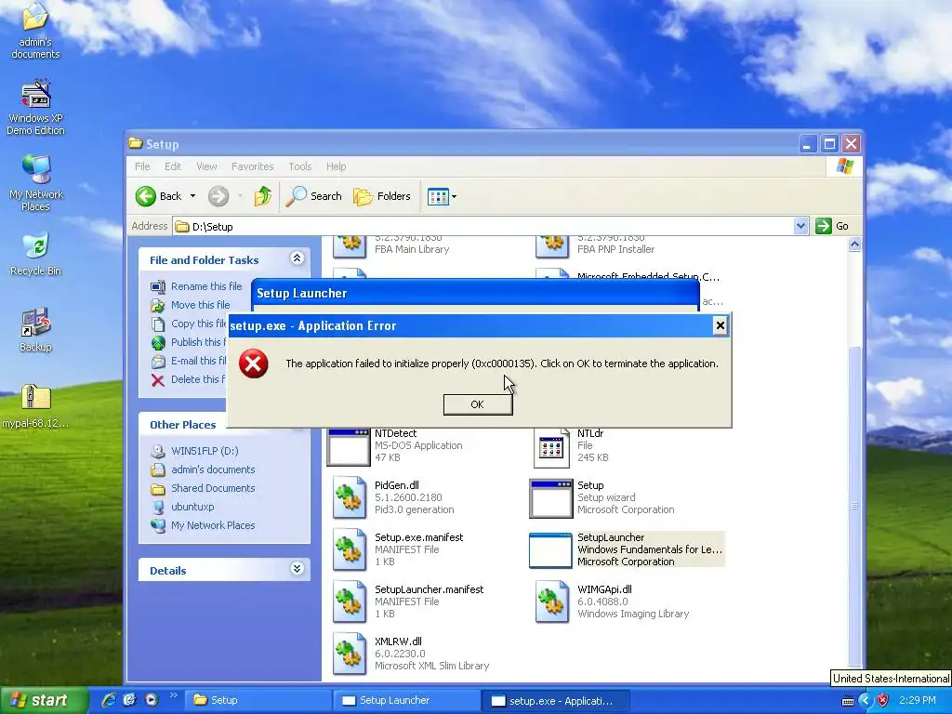Click the XMLRW.dll file name
The image size is (952, 714).
(x=398, y=641)
